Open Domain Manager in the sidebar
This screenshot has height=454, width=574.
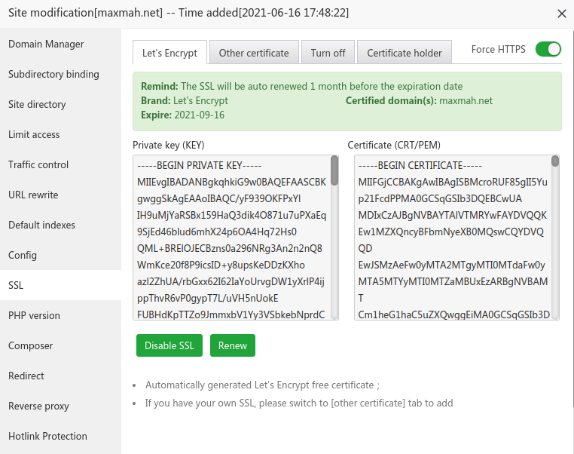(x=46, y=44)
